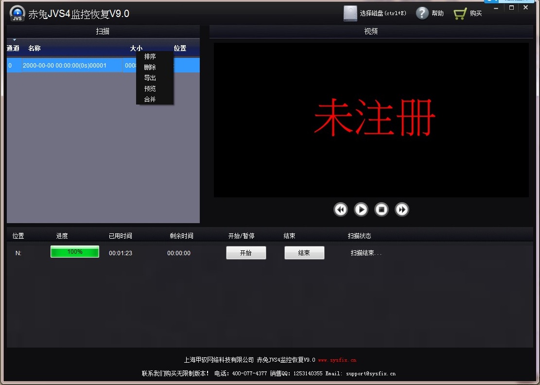Sort by the 位置 column header in scan list

pyautogui.click(x=180, y=48)
